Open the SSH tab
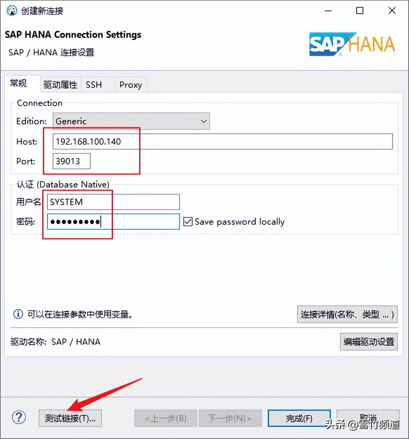Screen dimensions: 409x439 click(94, 85)
